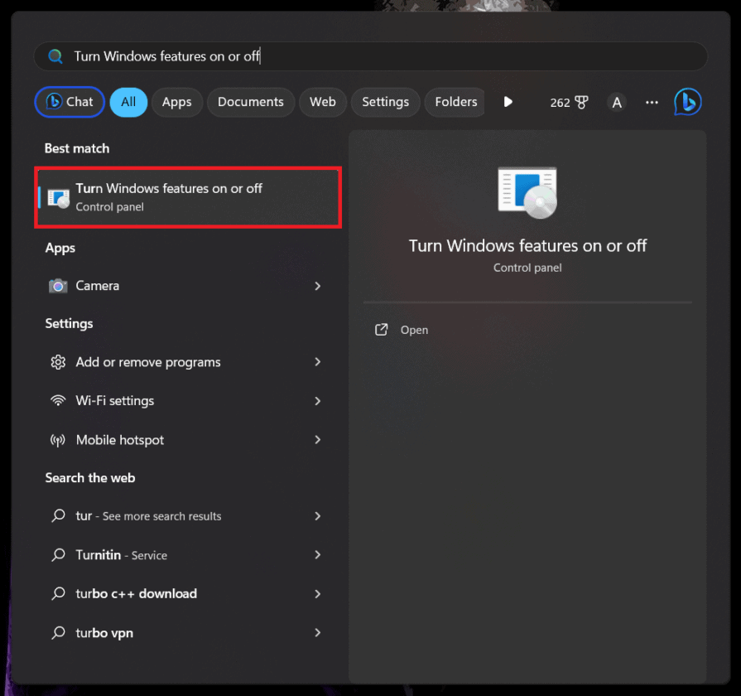Select the Turn Windows features on or off result
This screenshot has width=741, height=696.
coord(187,197)
